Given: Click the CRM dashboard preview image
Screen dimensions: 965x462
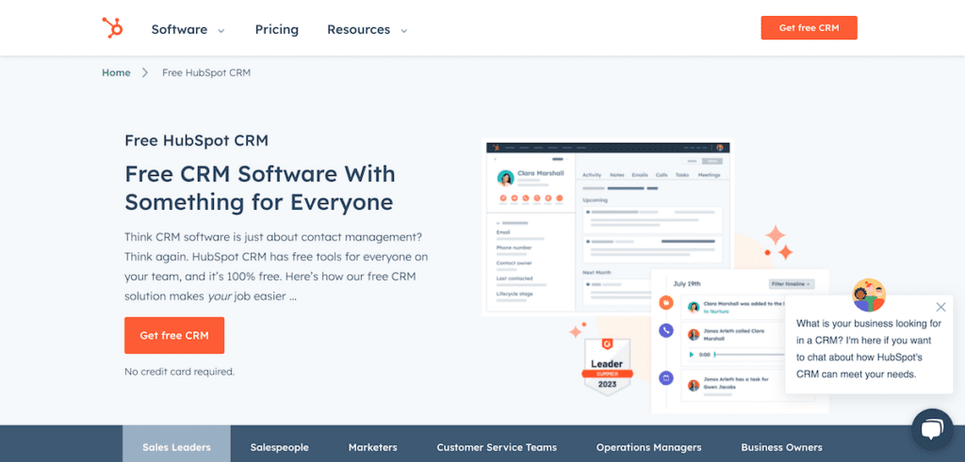Looking at the screenshot, I should click(608, 230).
